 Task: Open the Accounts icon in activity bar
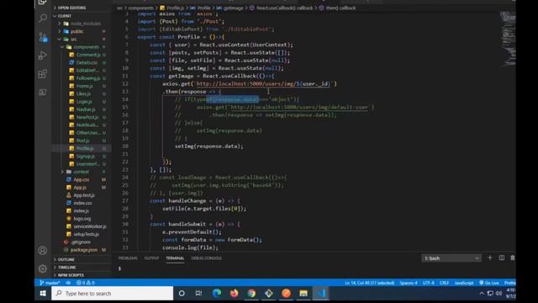43,250
